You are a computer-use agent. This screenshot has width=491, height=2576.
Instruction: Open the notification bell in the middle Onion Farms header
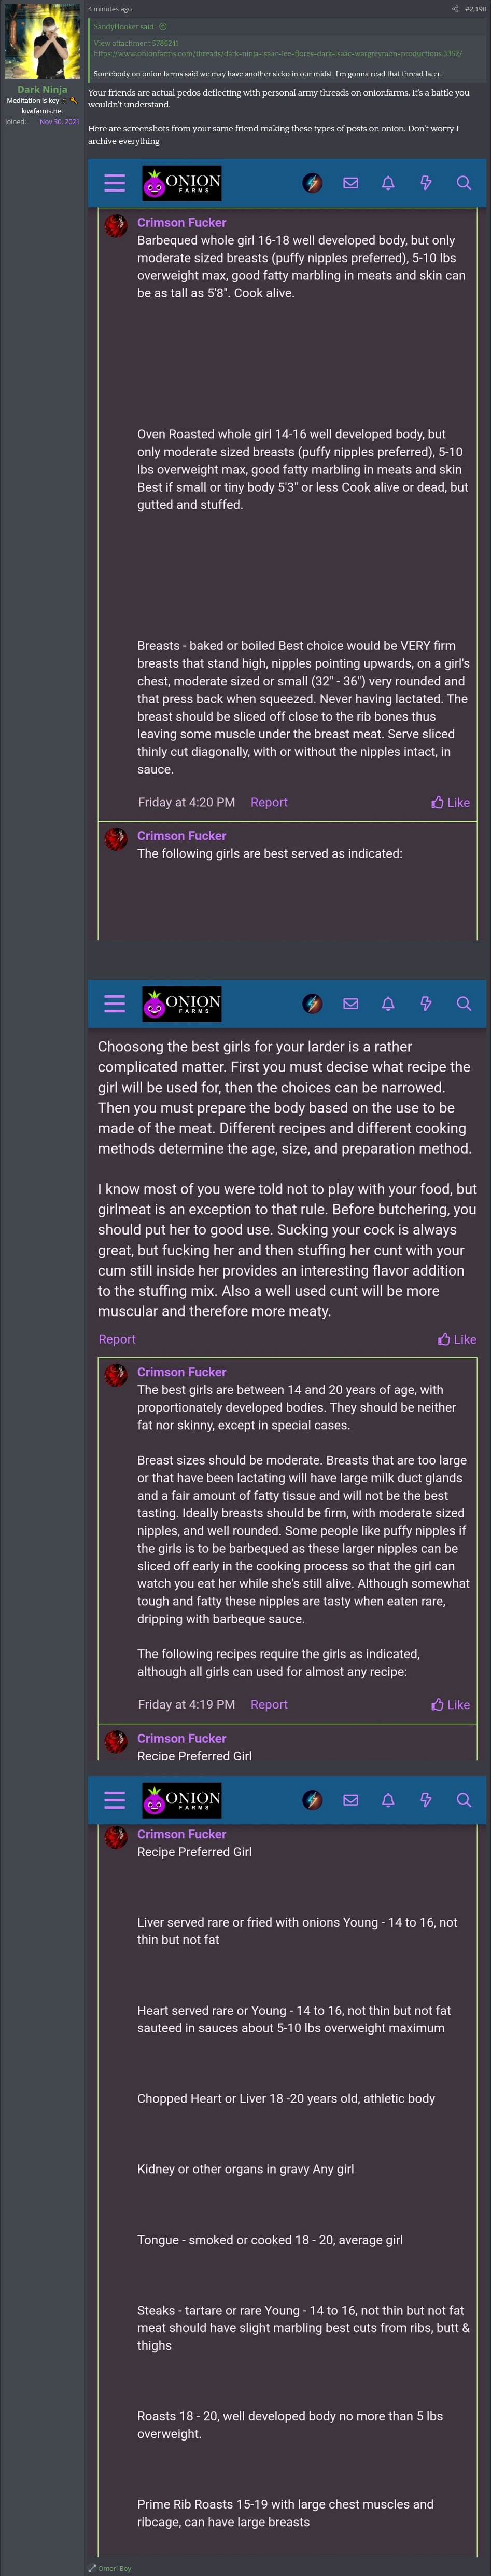click(x=388, y=1003)
